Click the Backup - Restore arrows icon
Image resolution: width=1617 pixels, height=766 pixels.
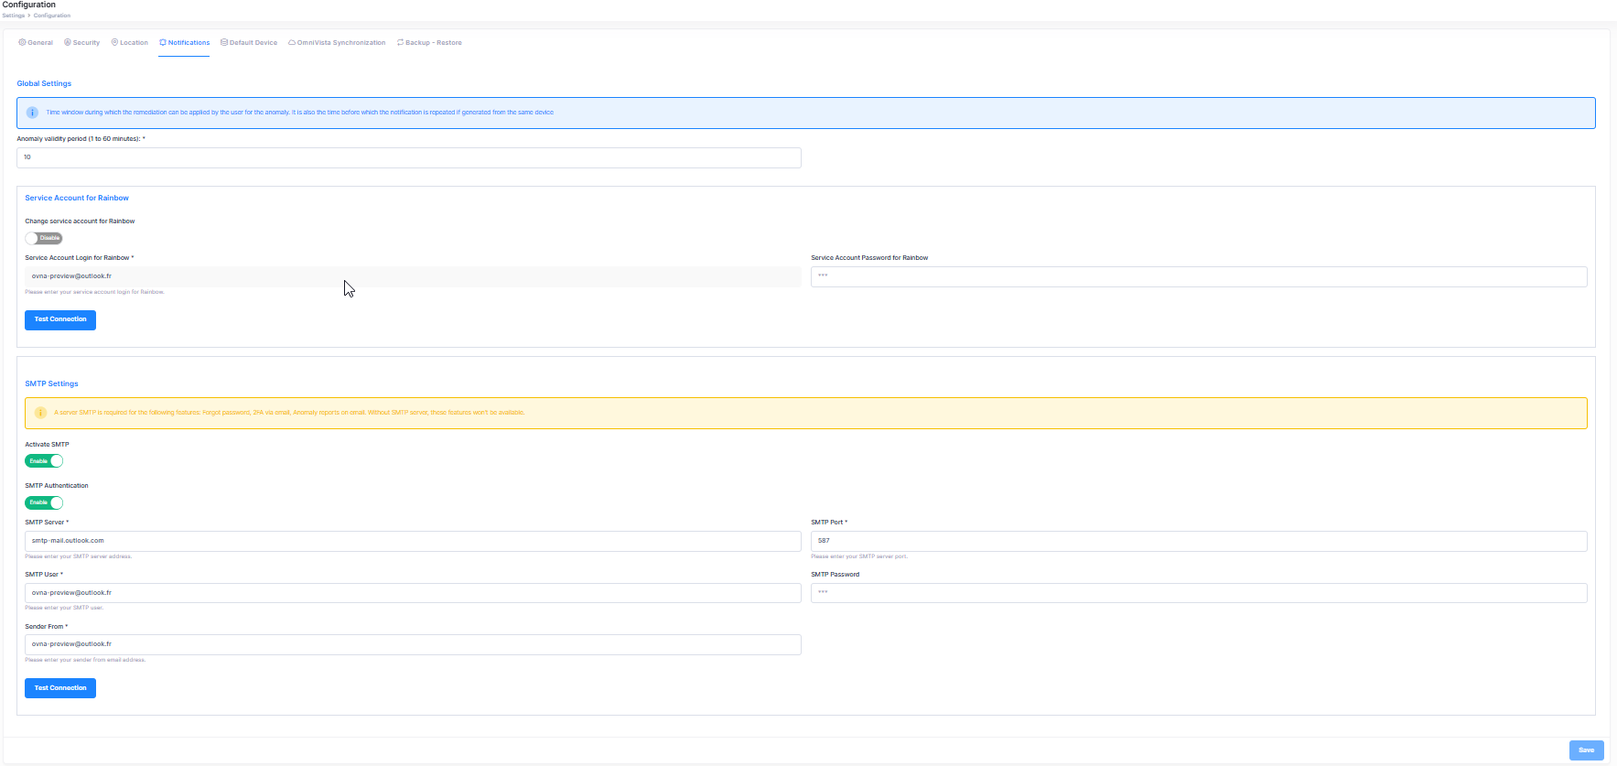pyautogui.click(x=400, y=42)
